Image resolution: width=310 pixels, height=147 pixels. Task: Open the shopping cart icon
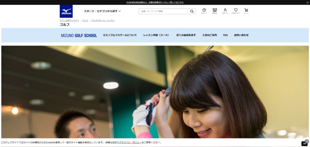pos(246,10)
